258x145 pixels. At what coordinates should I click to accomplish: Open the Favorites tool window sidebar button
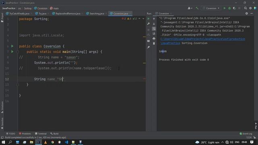pos(2,123)
